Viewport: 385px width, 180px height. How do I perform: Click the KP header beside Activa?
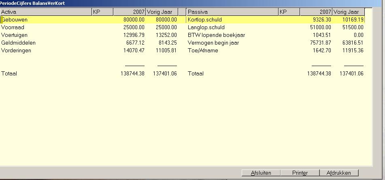[x=103, y=12]
